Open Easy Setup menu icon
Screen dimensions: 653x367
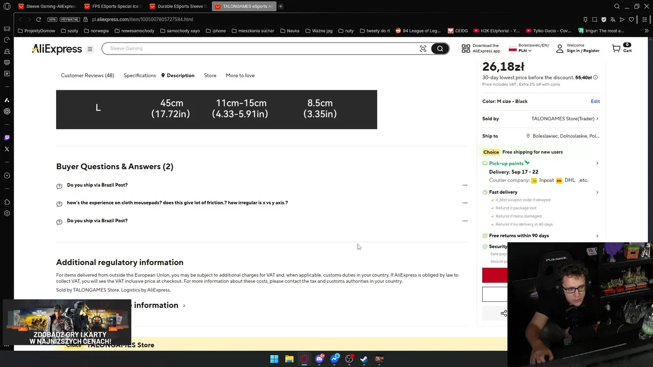[645, 19]
